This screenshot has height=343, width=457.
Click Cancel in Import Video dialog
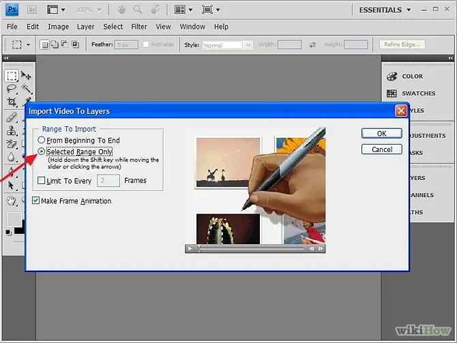[x=382, y=149]
